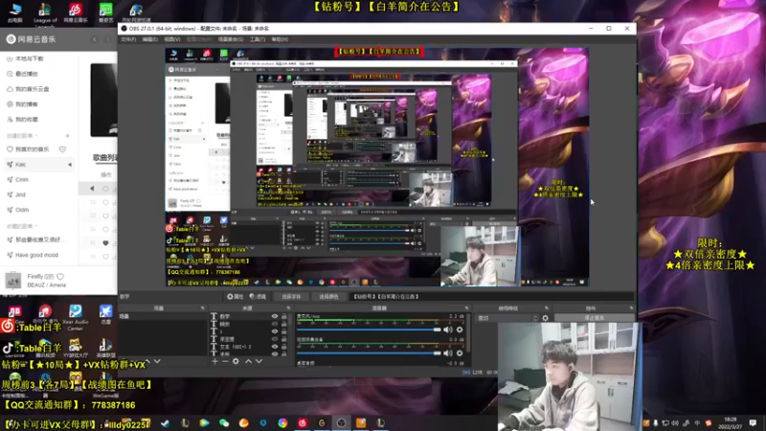Screen dimensions: 766x431
Task: Open the second mixer channel settings gear
Action: pyautogui.click(x=460, y=352)
